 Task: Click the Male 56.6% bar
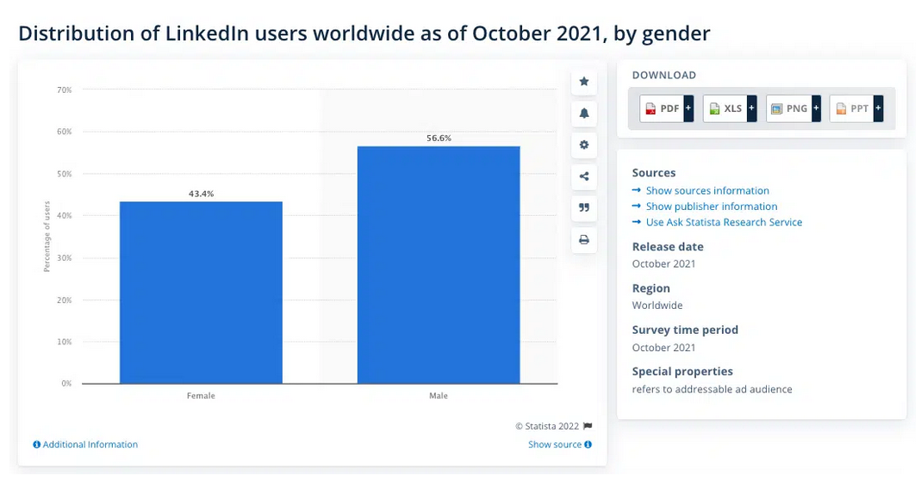coord(439,265)
